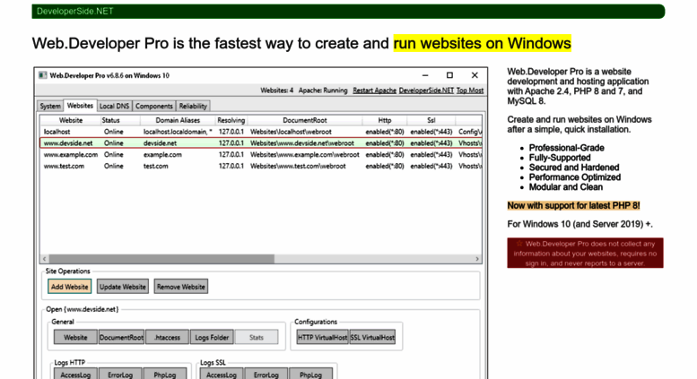Screen dimensions: 697x379
Task: Switch to the Websites tab
Action: (x=80, y=105)
